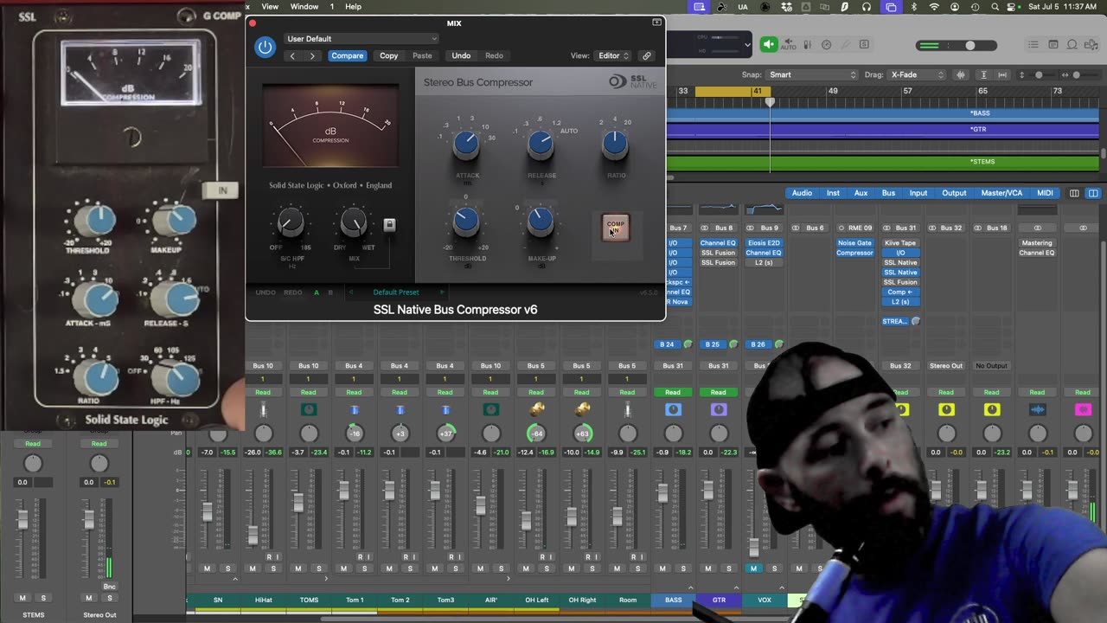1107x623 pixels.
Task: Mute the BASS channel
Action: pyautogui.click(x=662, y=568)
